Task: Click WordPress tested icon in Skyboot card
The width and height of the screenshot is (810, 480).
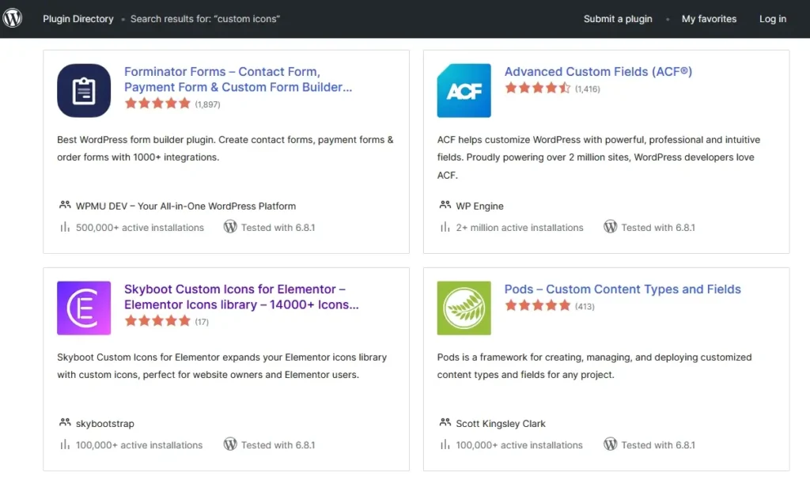Action: pyautogui.click(x=230, y=444)
